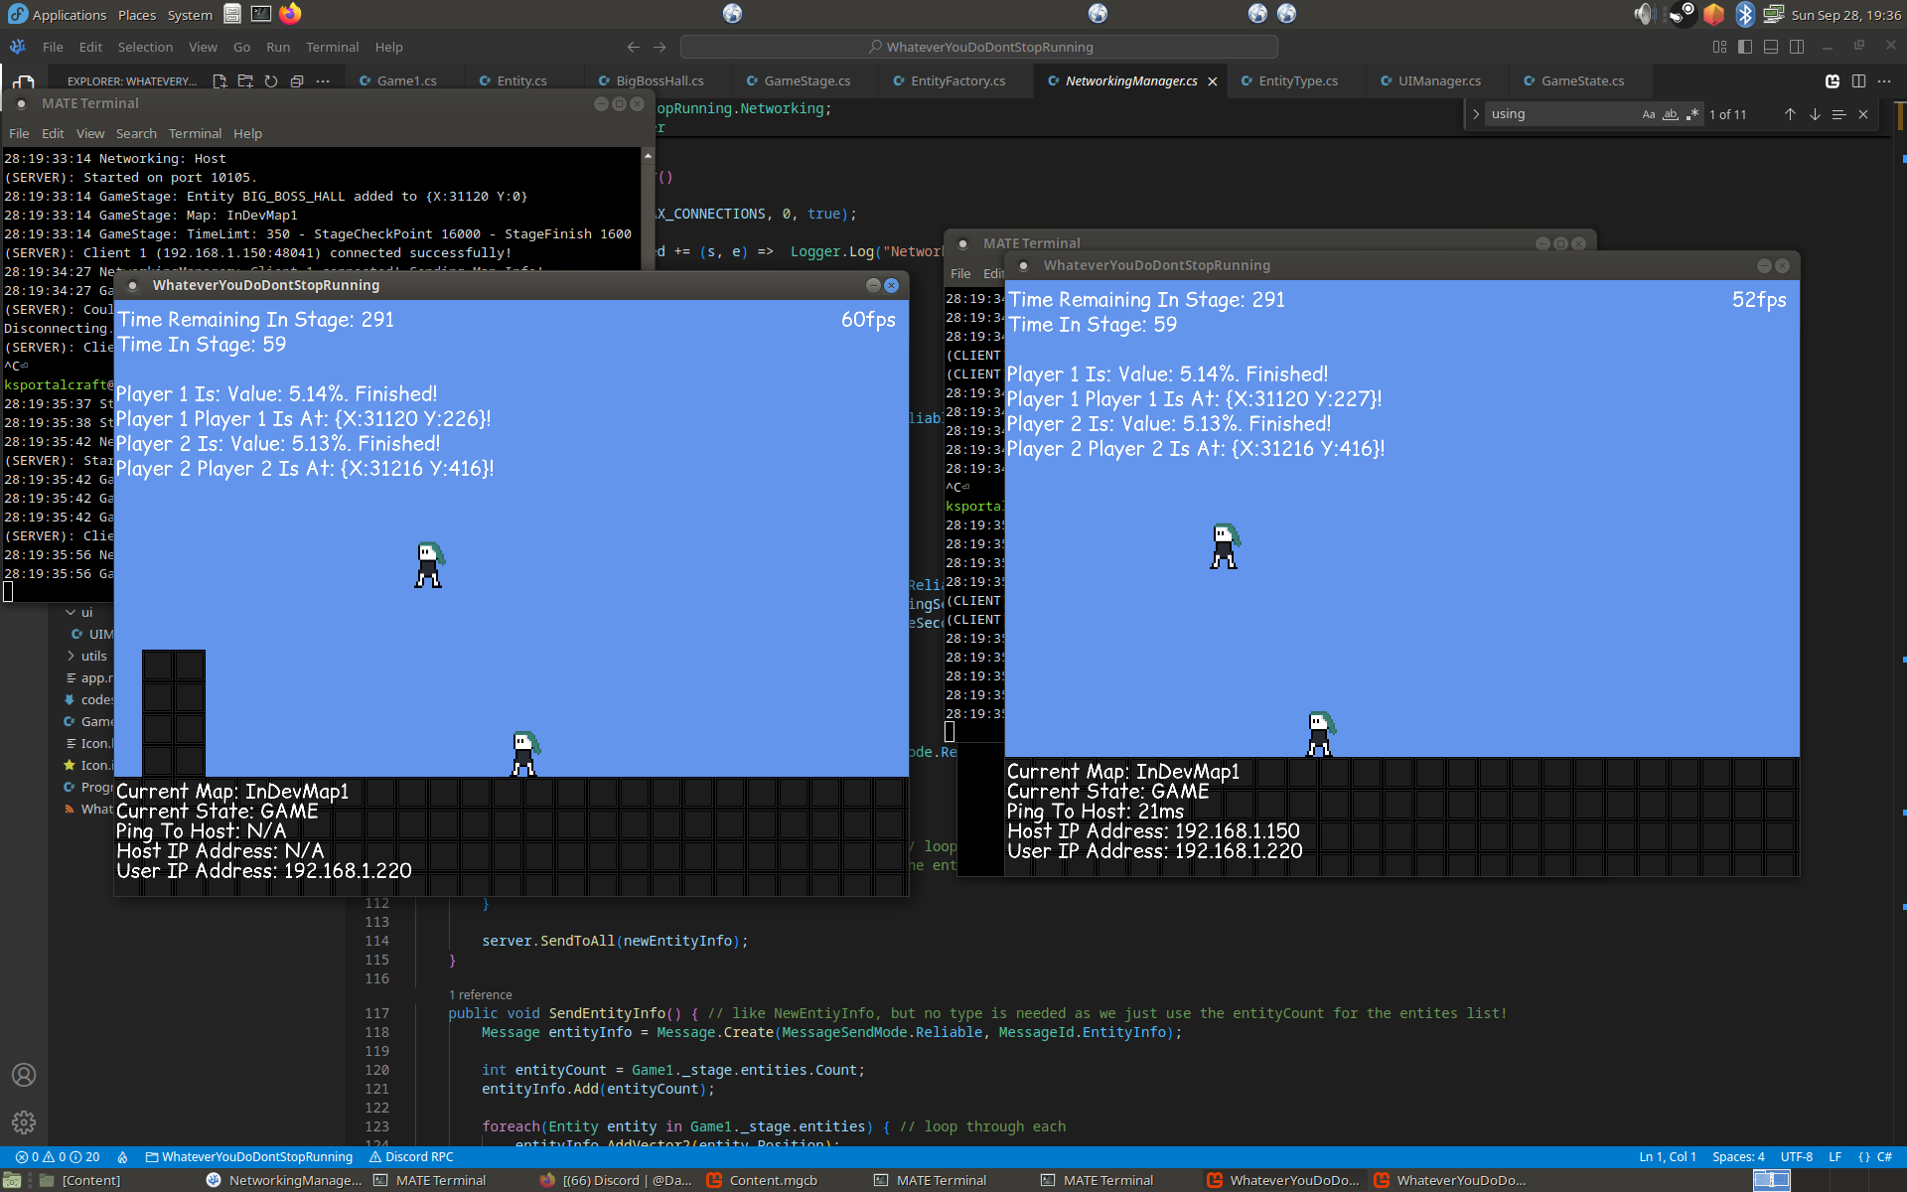The image size is (1907, 1192).
Task: Toggle Use Regular Expression in find widget
Action: coord(1692,114)
